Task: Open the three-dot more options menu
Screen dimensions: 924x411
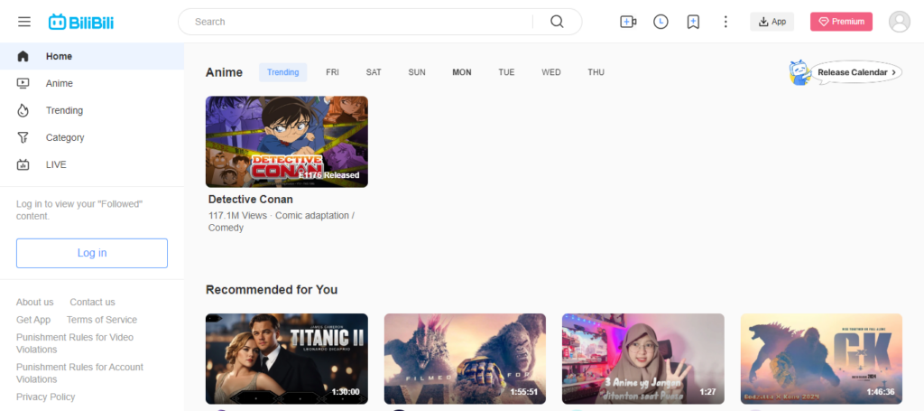Action: 725,22
